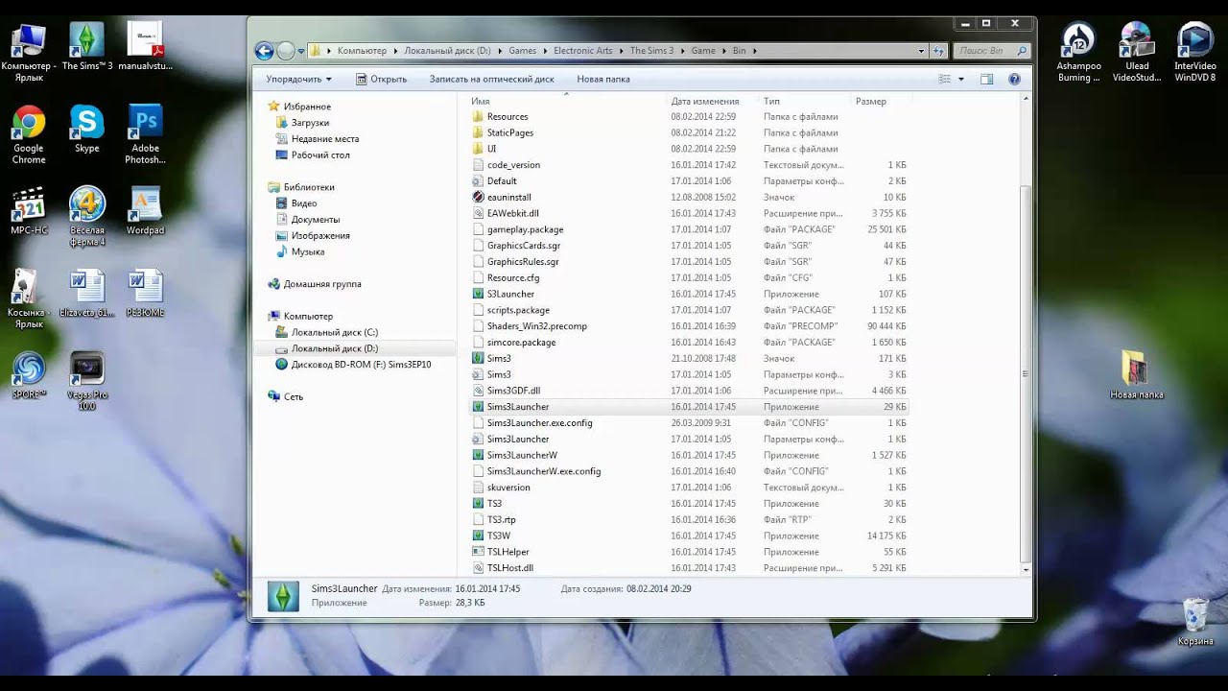Expand the breadcrumb arrow after Game
Viewport: 1228px width, 691px height.
pyautogui.click(x=724, y=51)
